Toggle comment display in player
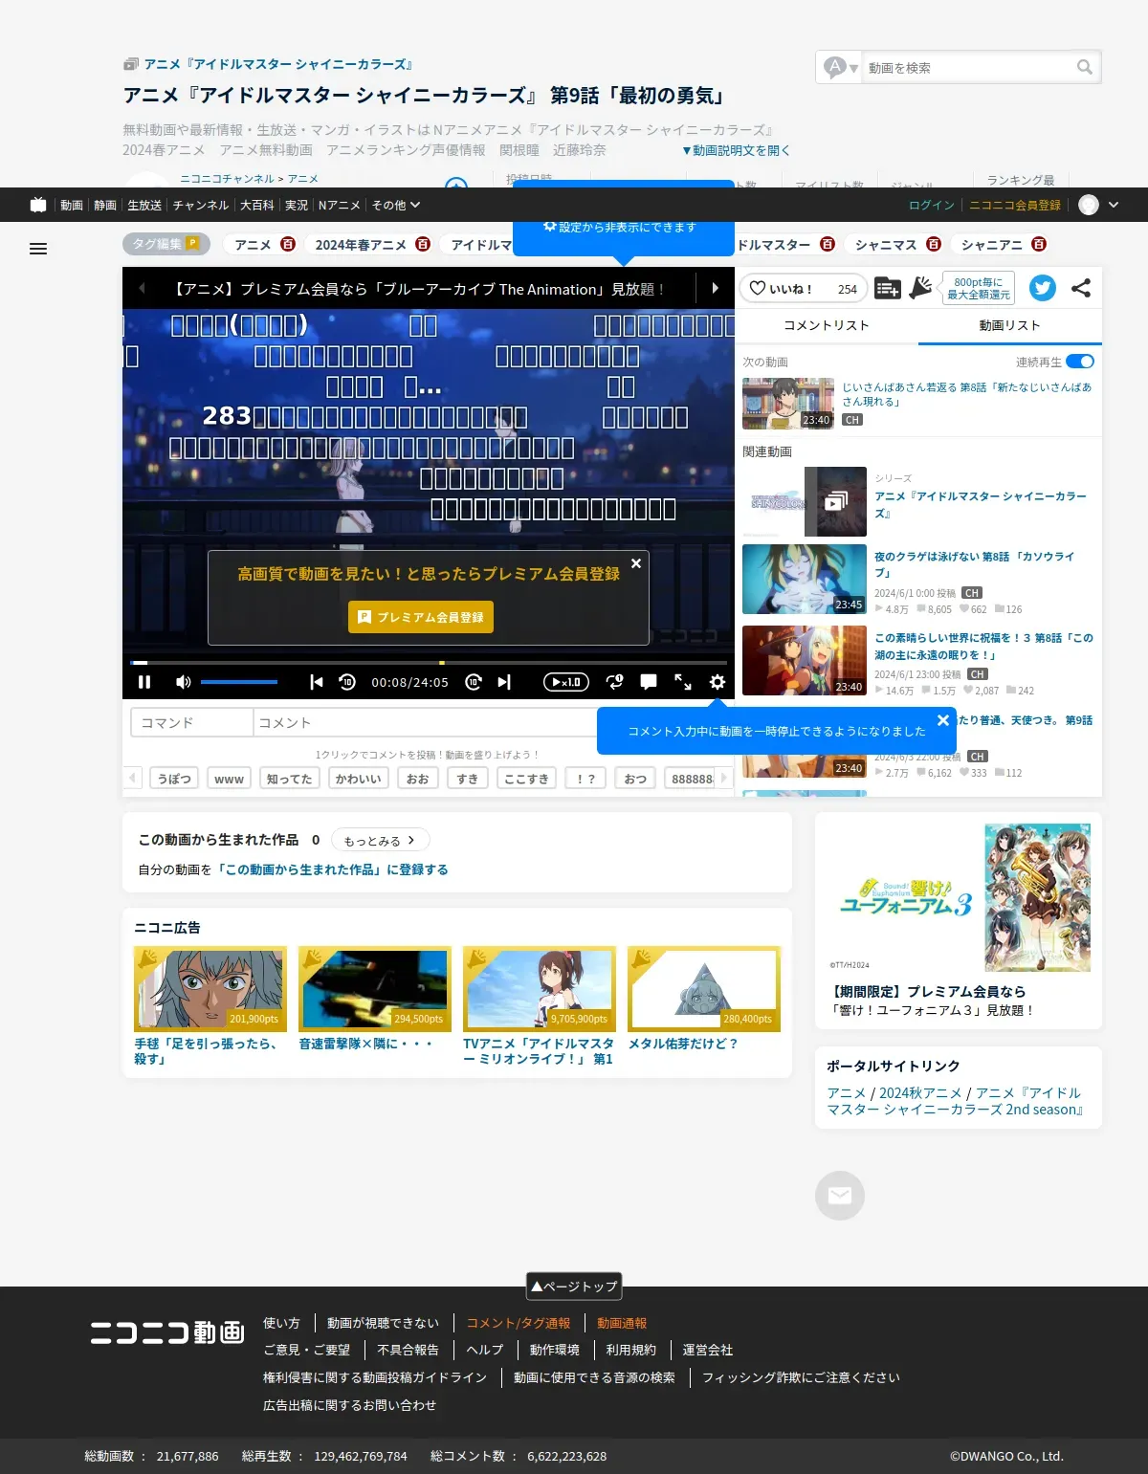 pyautogui.click(x=649, y=682)
